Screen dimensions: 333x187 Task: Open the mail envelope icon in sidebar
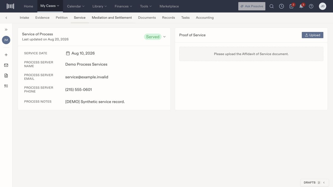(x=6, y=65)
